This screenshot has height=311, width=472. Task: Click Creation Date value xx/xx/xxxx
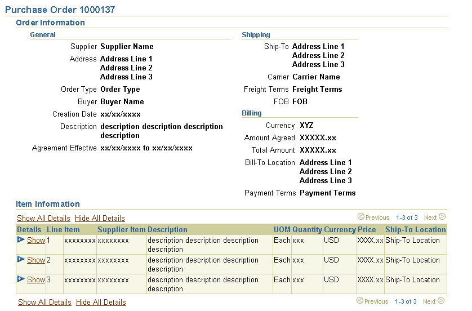tap(121, 114)
